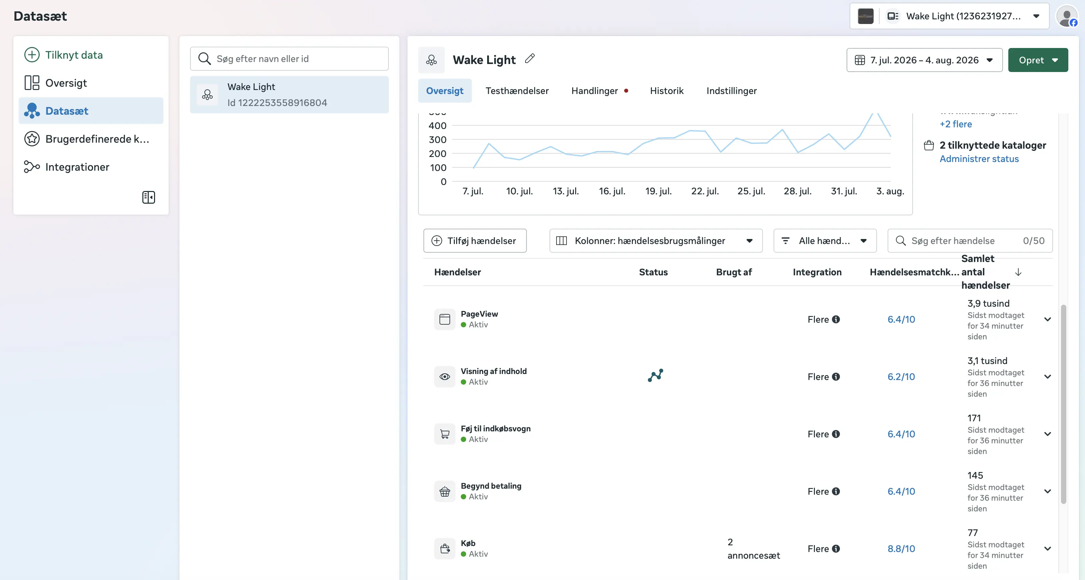
Task: Select the Wake Light dataset entry
Action: pyautogui.click(x=289, y=94)
